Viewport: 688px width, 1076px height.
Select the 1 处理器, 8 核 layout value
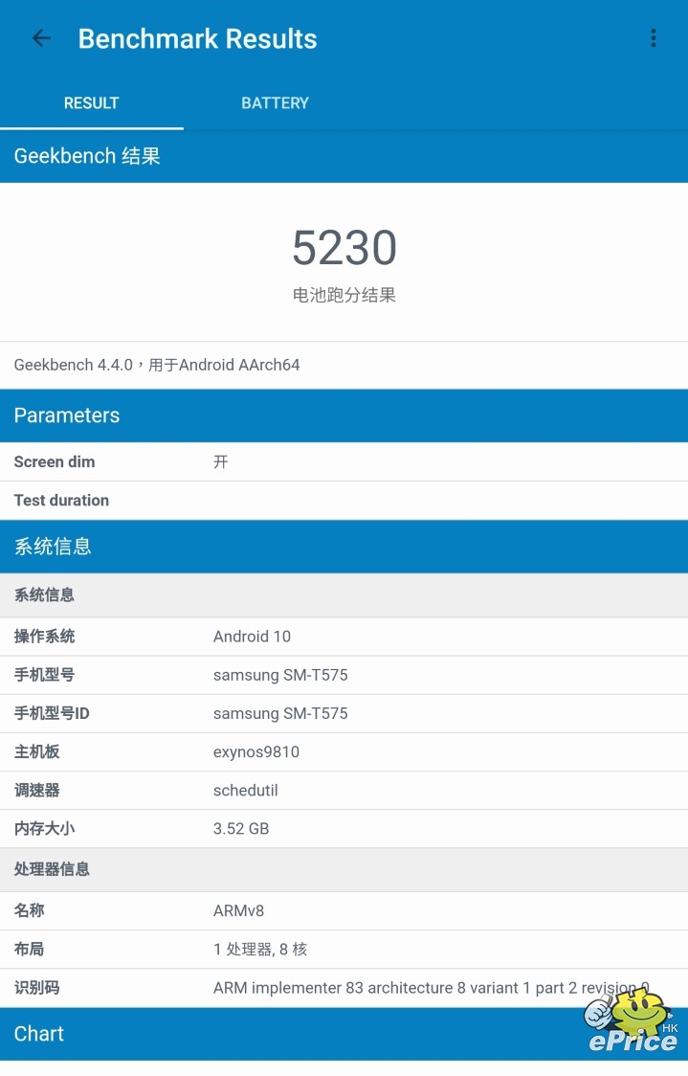coord(260,949)
